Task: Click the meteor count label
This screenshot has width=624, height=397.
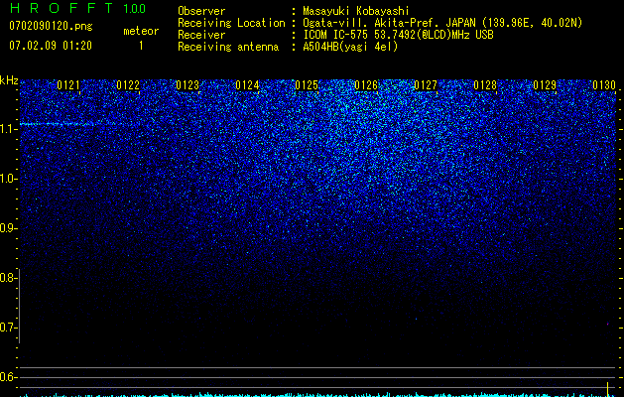Action: coord(141,31)
